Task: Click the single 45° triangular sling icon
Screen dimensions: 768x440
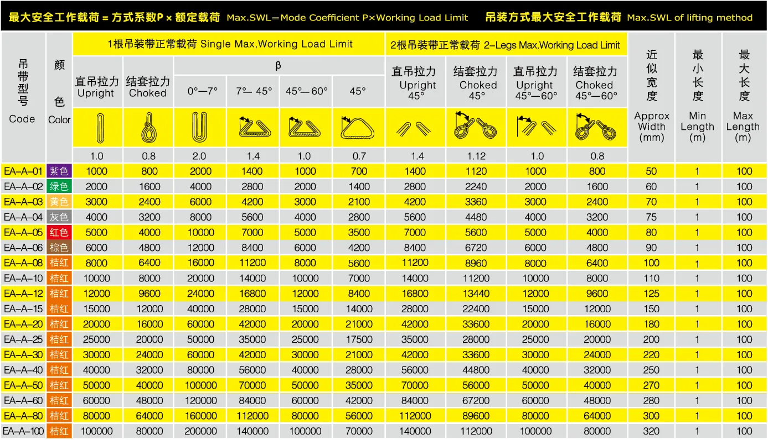Action: tap(358, 128)
